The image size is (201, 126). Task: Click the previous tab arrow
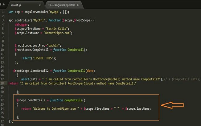click(1, 4)
